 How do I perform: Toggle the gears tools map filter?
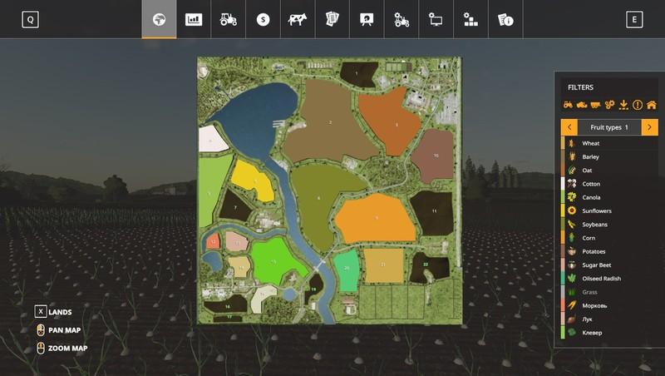pos(609,105)
